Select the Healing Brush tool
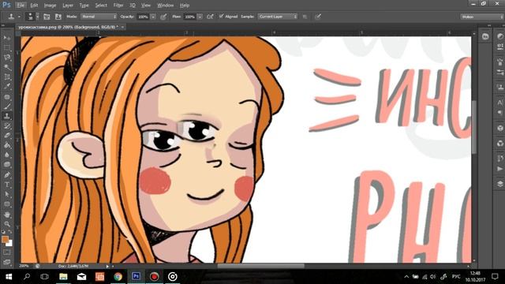Image resolution: width=505 pixels, height=284 pixels. pos(7,96)
